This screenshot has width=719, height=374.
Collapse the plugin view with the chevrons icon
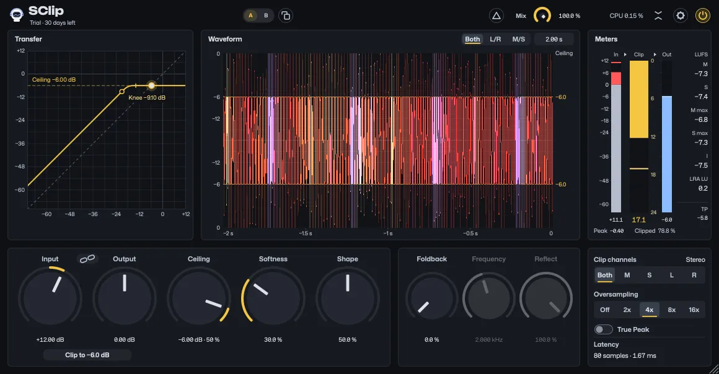pyautogui.click(x=658, y=15)
